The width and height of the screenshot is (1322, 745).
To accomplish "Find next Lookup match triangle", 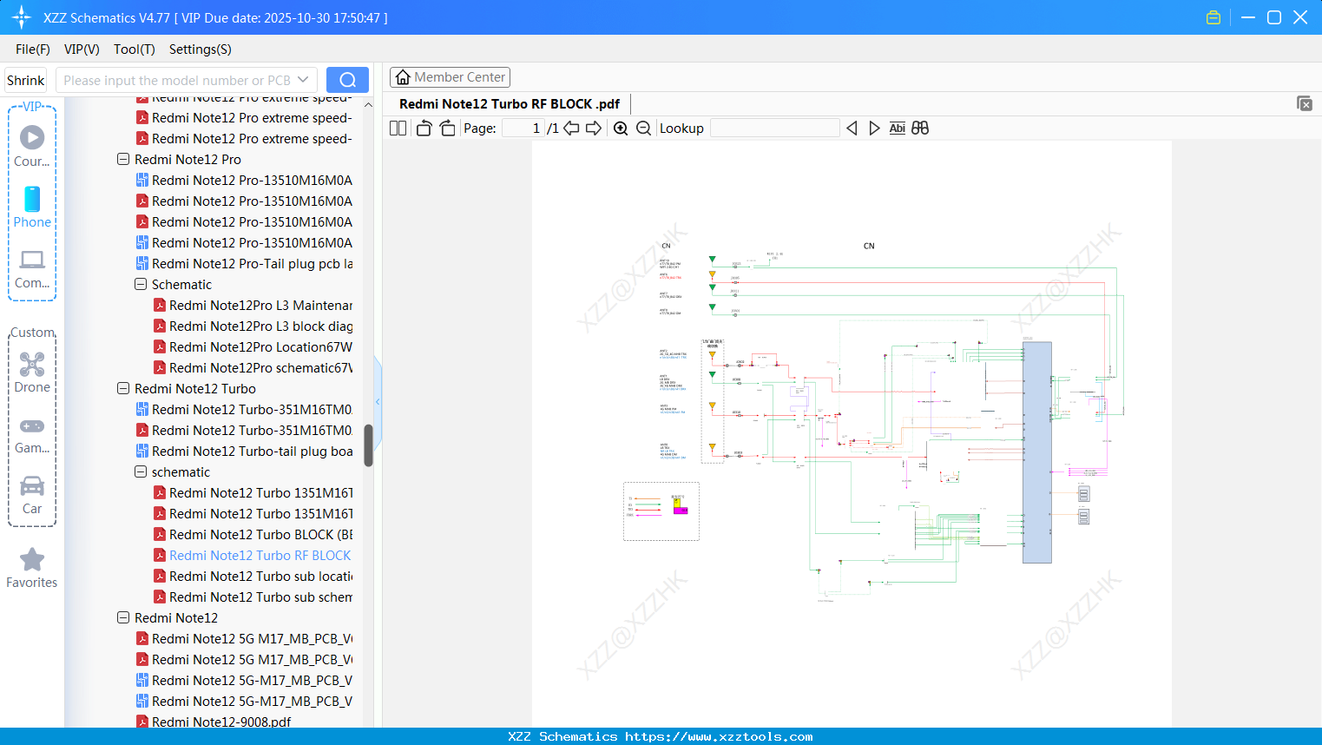I will (x=874, y=128).
